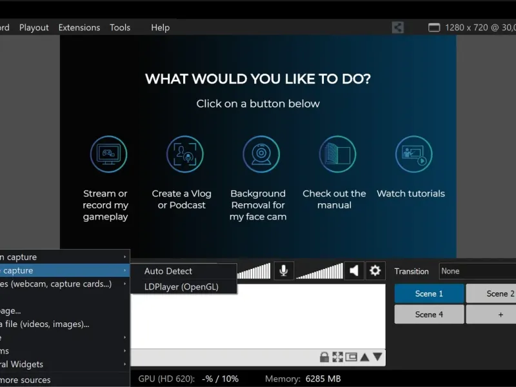516x387 pixels.
Task: Click the Vlog or Podcast icon
Action: pyautogui.click(x=185, y=154)
